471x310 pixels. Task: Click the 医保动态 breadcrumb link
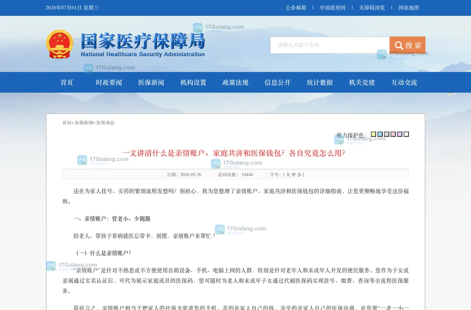pyautogui.click(x=105, y=123)
